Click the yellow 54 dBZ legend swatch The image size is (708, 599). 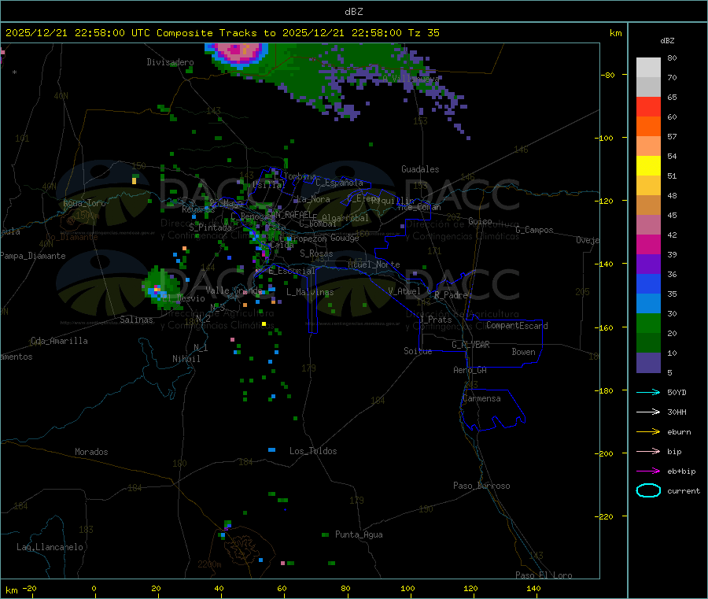click(648, 165)
